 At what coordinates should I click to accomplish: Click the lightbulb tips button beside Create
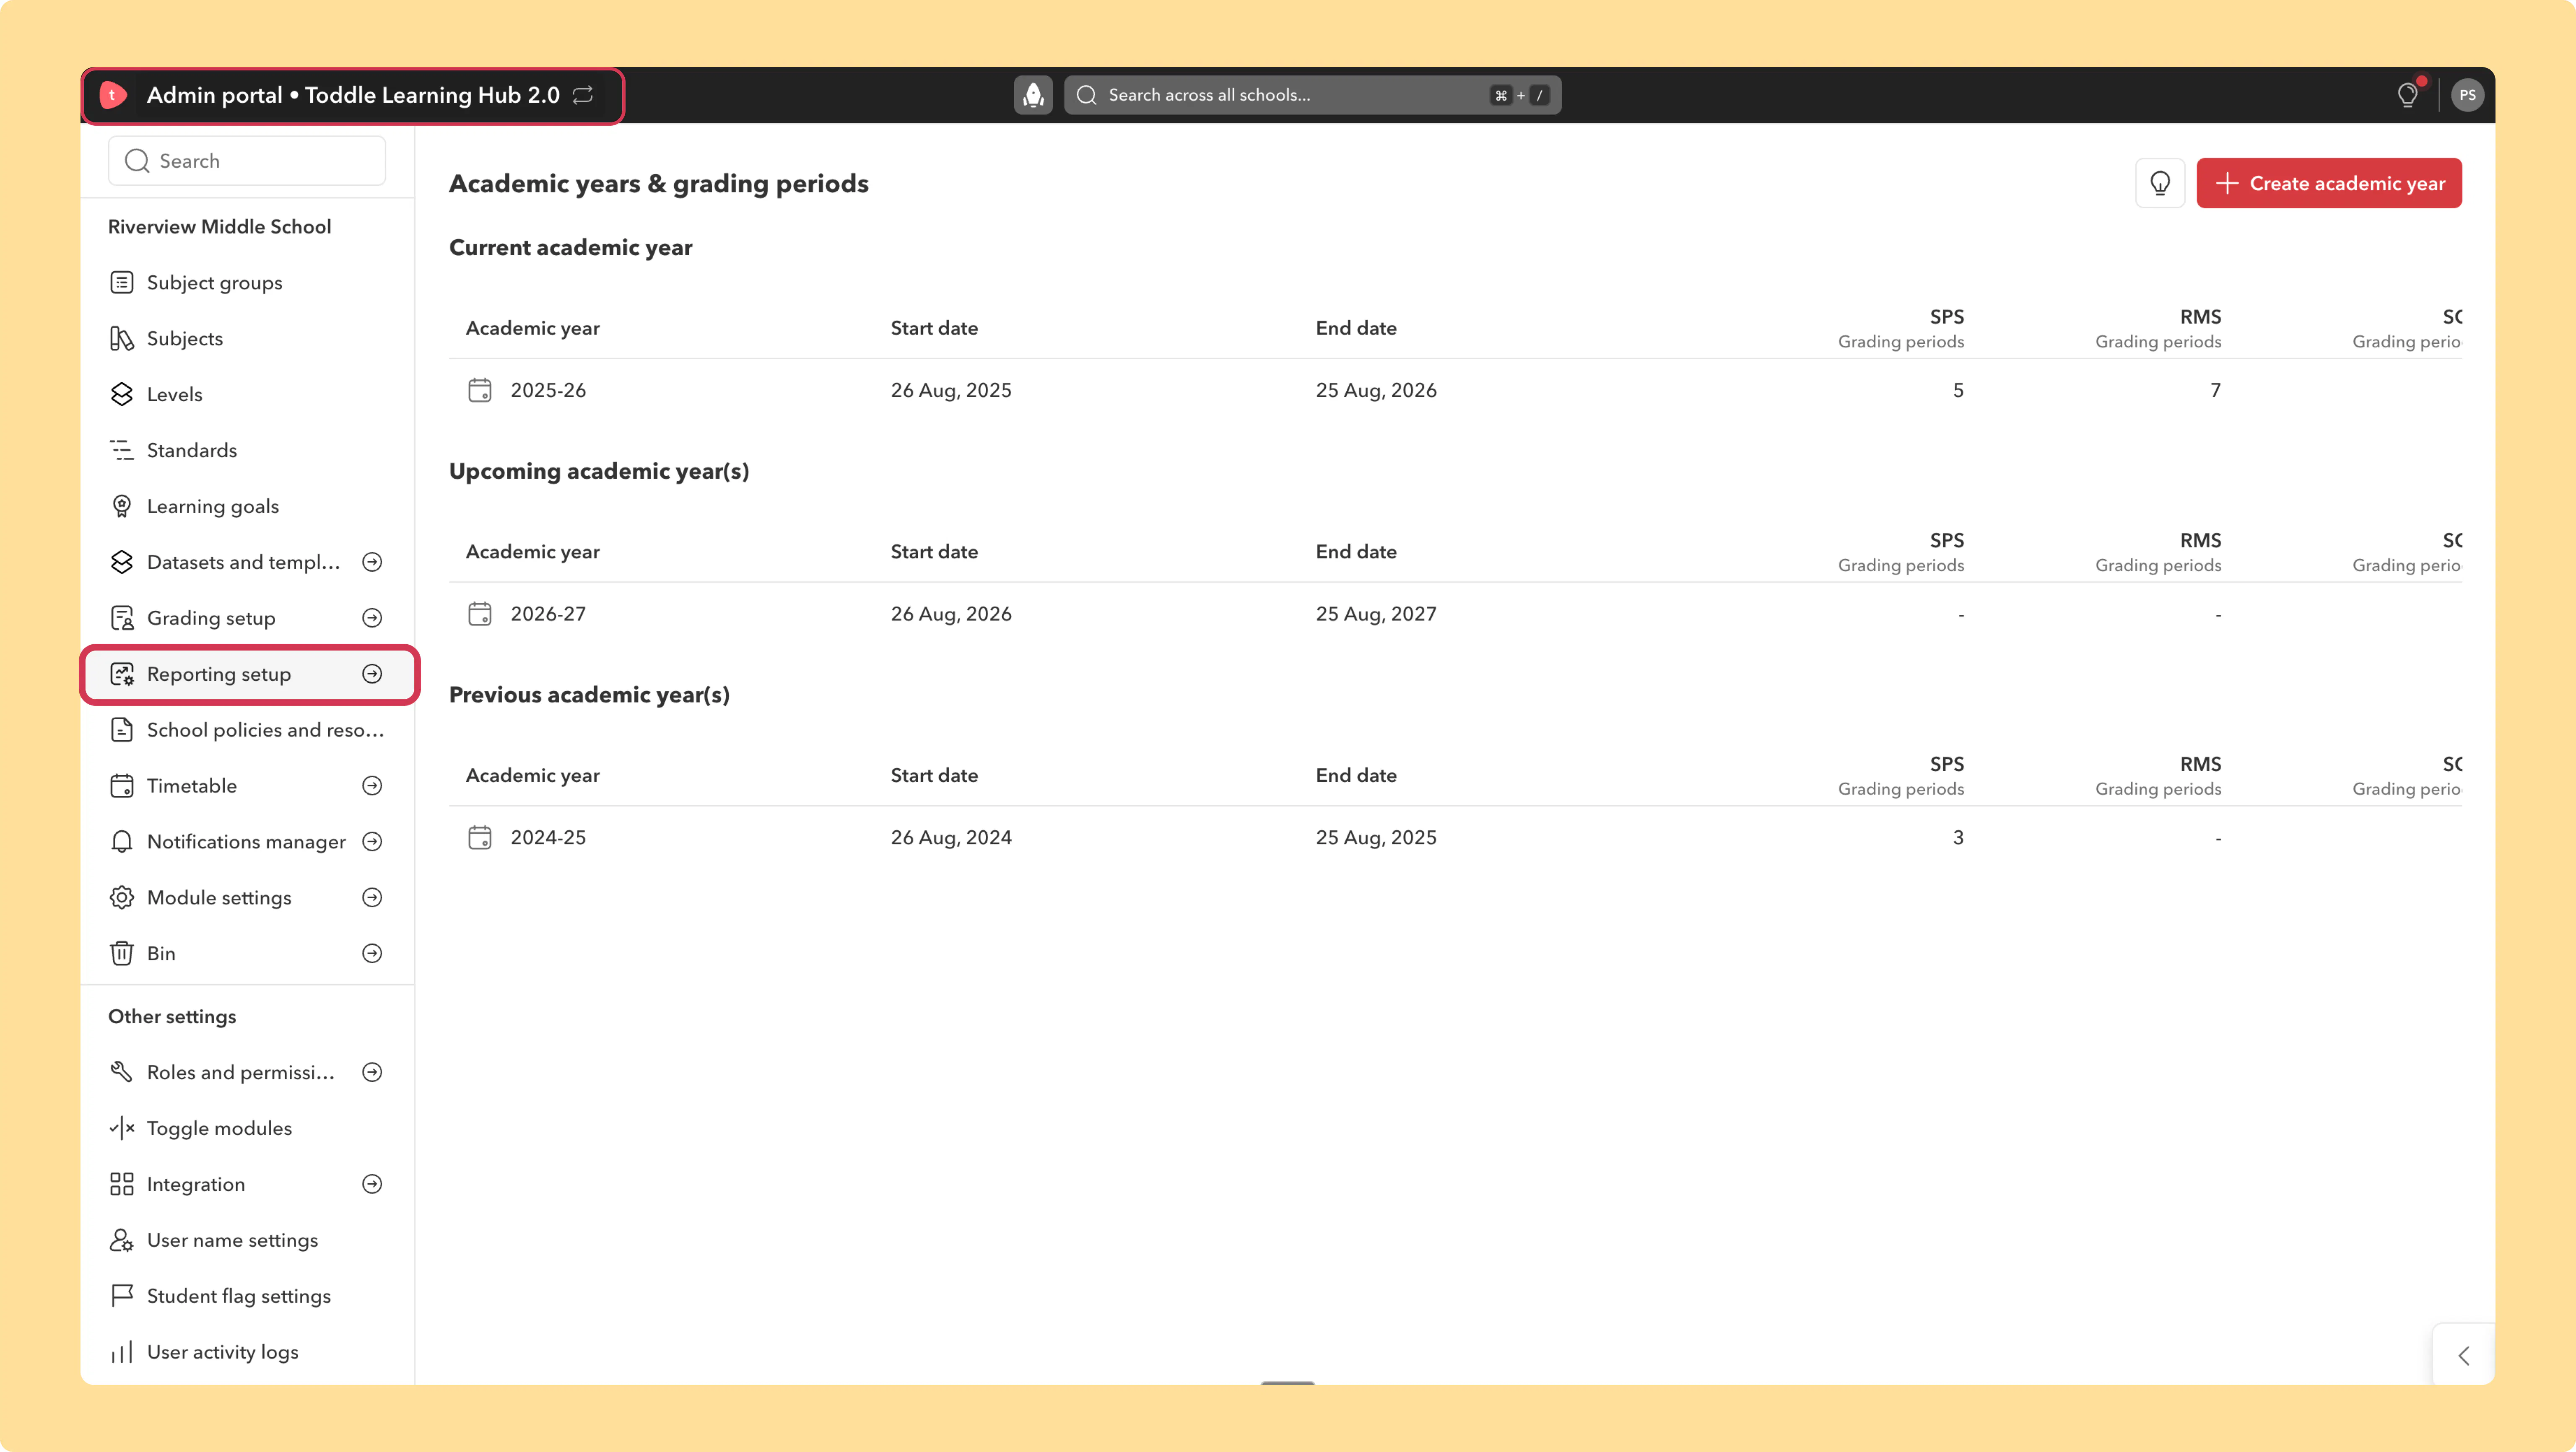click(2160, 183)
